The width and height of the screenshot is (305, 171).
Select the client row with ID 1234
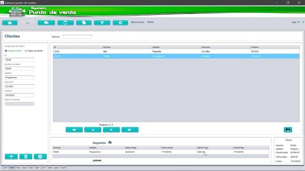[176, 51]
